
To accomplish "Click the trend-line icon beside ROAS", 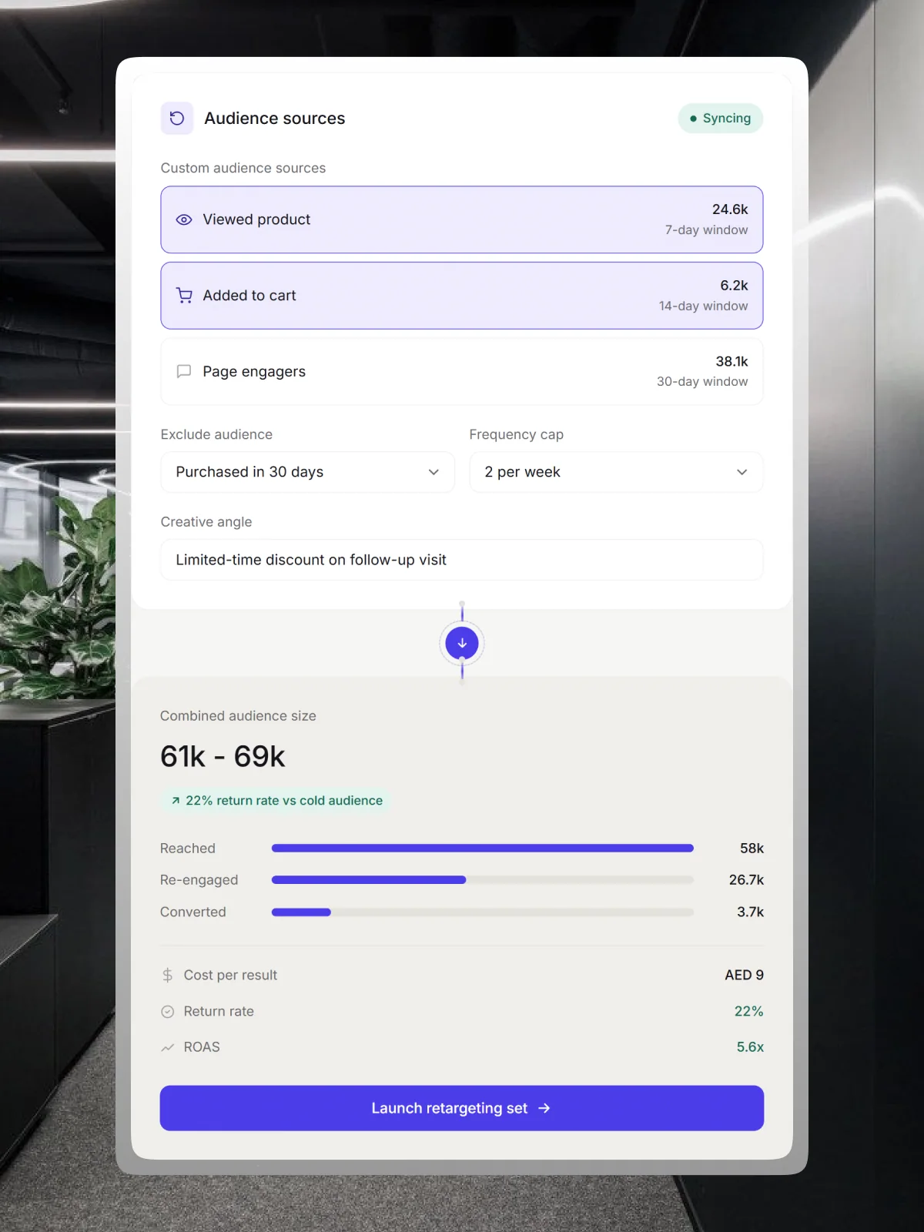I will click(168, 1047).
